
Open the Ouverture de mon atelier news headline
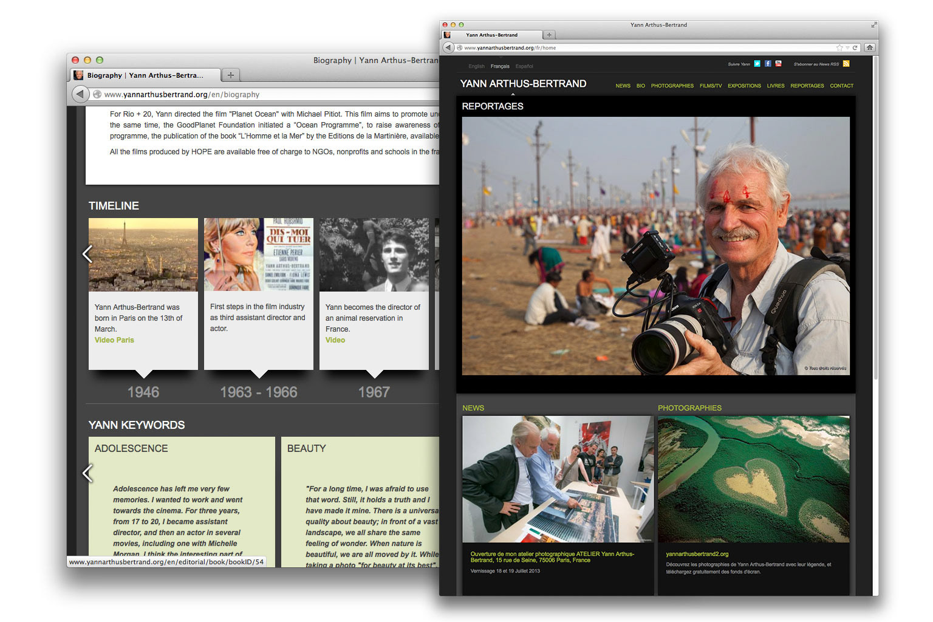pyautogui.click(x=552, y=557)
